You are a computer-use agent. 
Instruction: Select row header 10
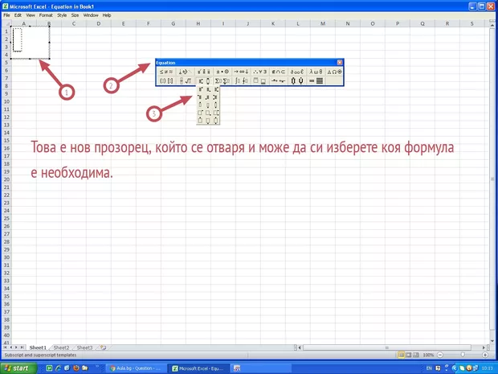6,101
